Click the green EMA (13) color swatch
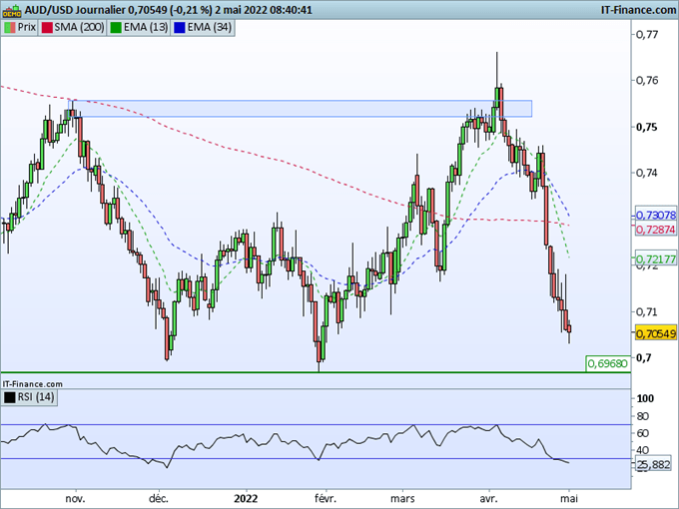 (x=116, y=28)
